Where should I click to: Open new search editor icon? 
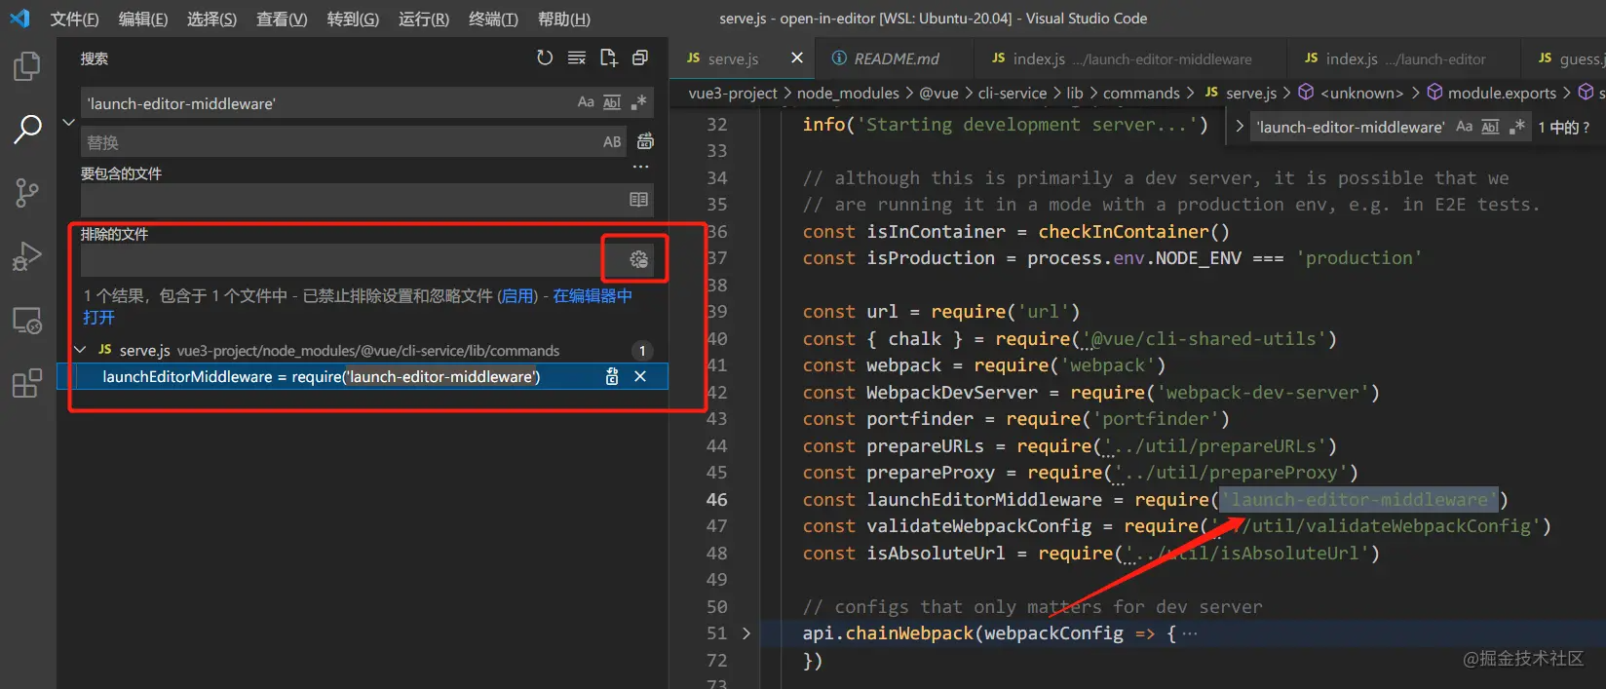(609, 58)
